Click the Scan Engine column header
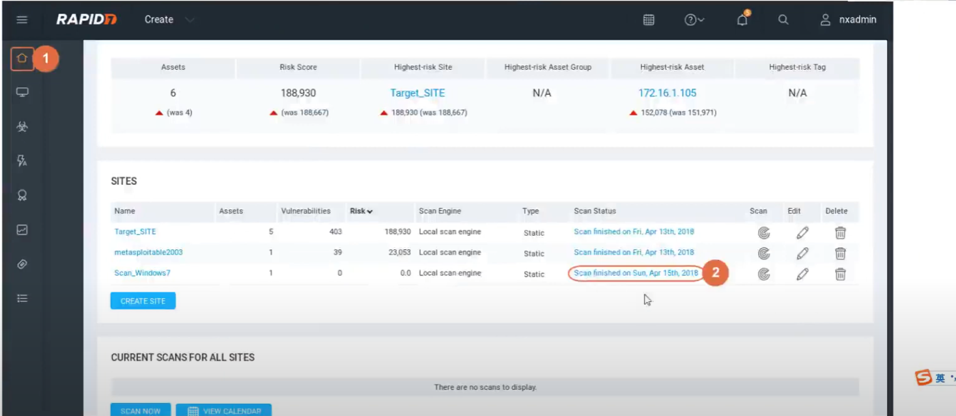956x416 pixels. pos(440,211)
